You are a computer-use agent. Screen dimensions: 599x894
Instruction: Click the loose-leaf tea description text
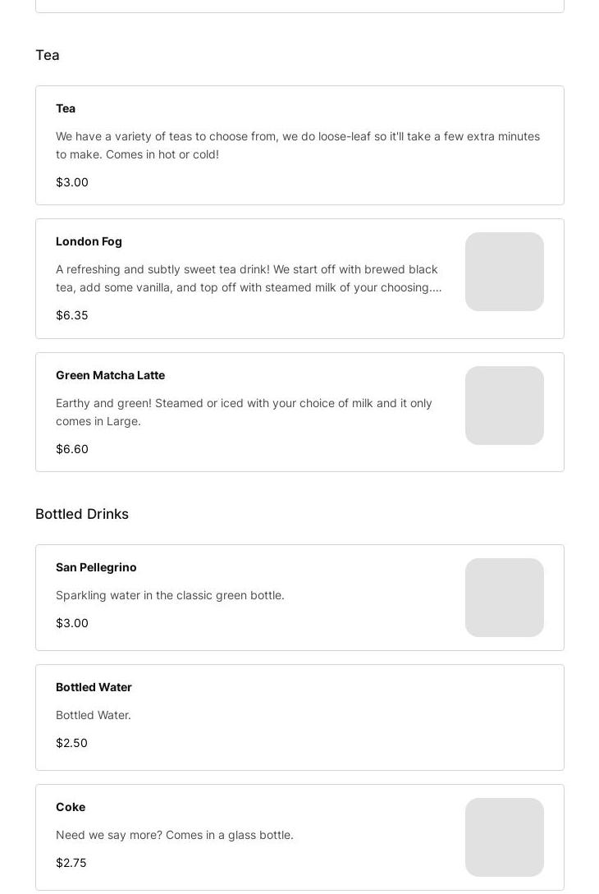click(298, 145)
